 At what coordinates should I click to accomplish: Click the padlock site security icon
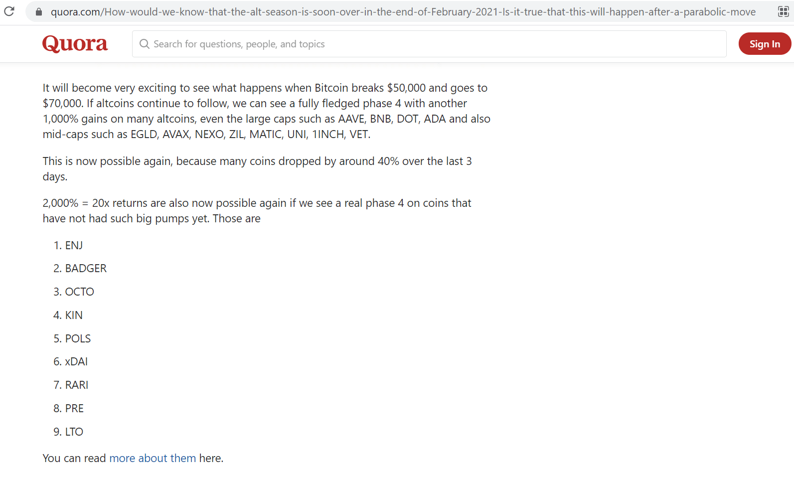(39, 11)
